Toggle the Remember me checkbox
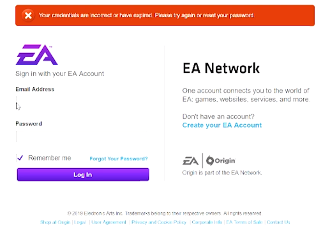This screenshot has height=239, width=330. pyautogui.click(x=20, y=158)
